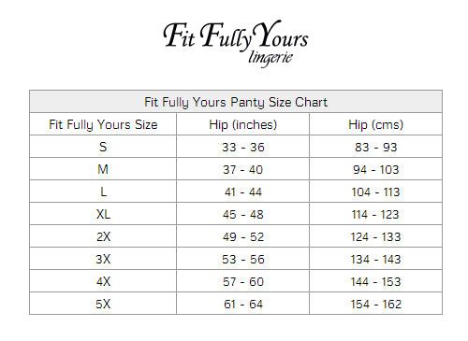468x341 pixels.
Task: Click the Hip (inches) column header
Action: point(242,124)
